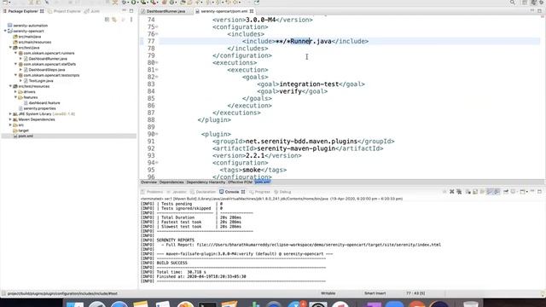Screen dimensions: 546x307
Task: Minimize the Package Explorer panel
Action: (124, 11)
